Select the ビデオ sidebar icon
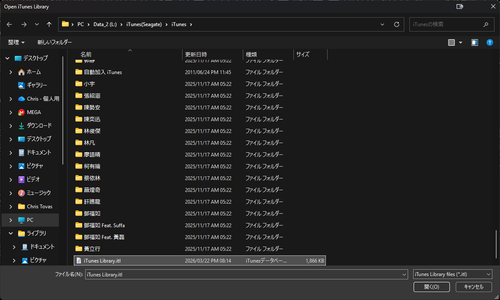This screenshot has width=500, height=300. click(x=22, y=179)
